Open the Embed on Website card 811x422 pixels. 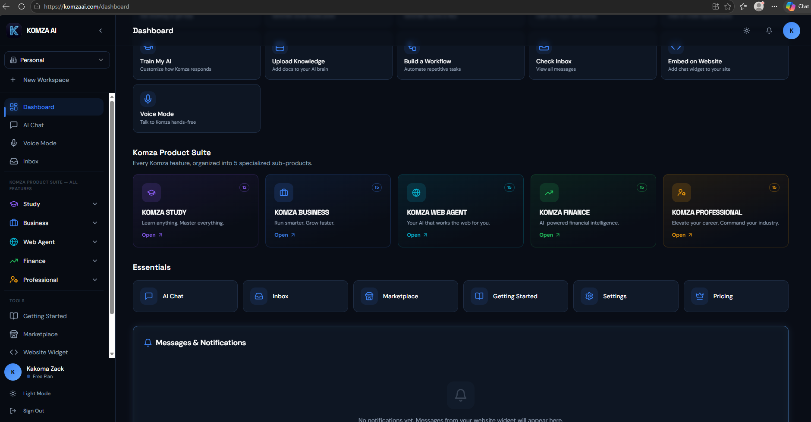coord(725,63)
